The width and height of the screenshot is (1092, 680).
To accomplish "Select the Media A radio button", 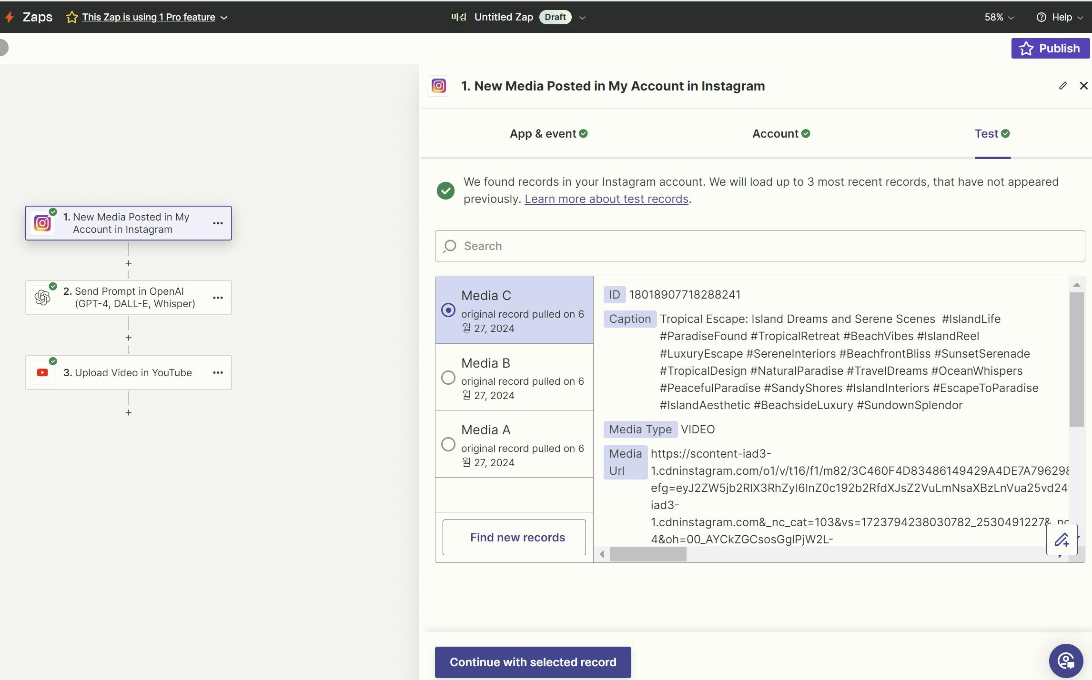I will pyautogui.click(x=448, y=444).
